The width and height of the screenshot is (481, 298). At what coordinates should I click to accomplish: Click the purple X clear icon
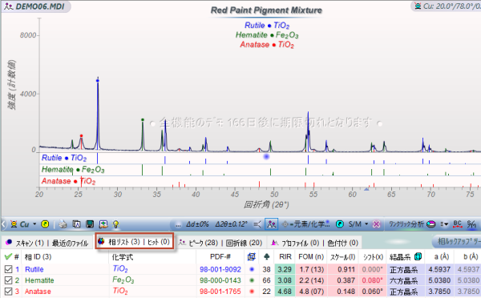coord(376,224)
